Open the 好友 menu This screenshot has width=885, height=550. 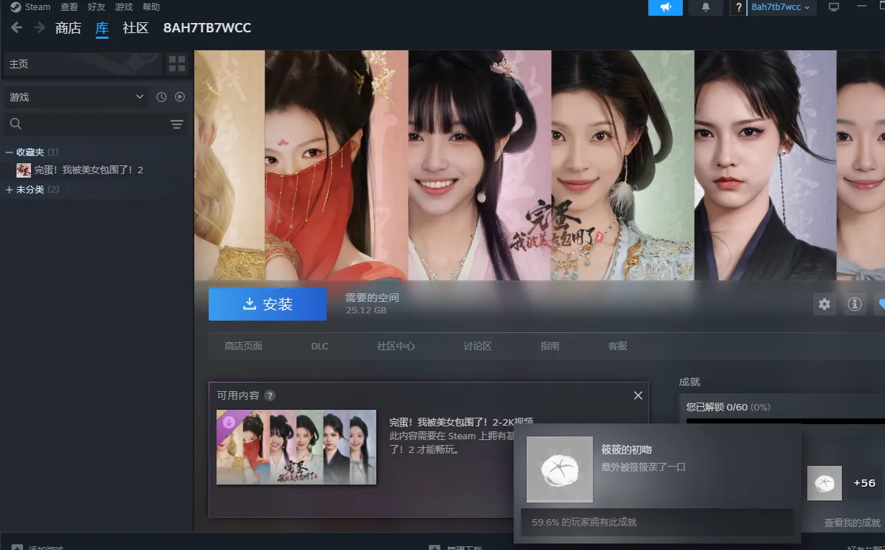(96, 7)
